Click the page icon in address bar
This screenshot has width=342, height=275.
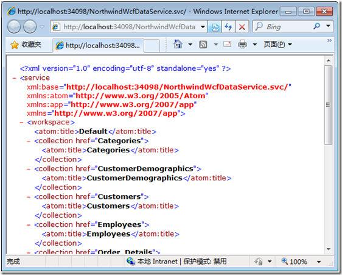[55, 27]
